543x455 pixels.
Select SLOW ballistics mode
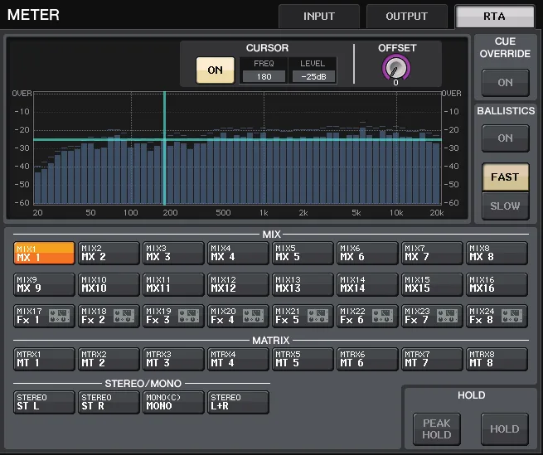[x=505, y=206]
